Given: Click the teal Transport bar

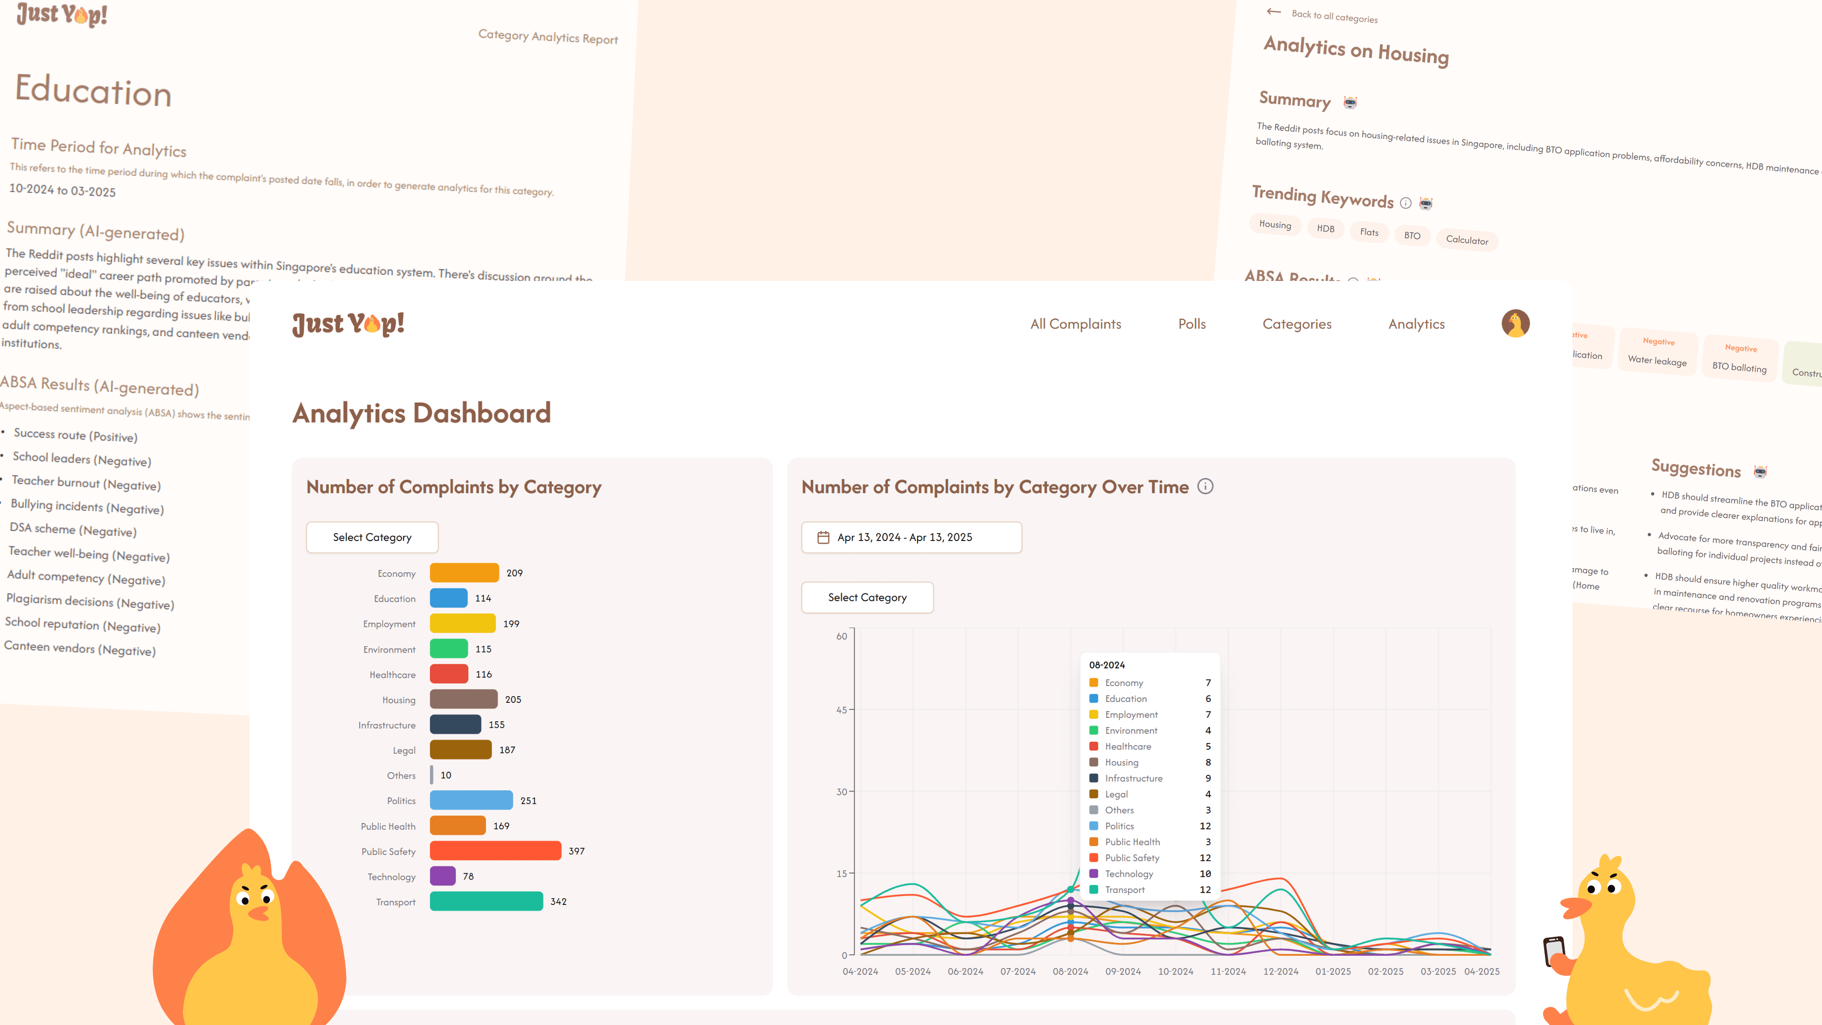Looking at the screenshot, I should pos(486,901).
